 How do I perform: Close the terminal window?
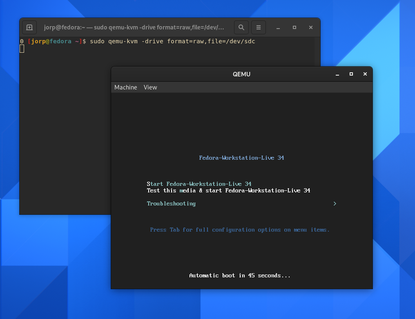(x=311, y=27)
